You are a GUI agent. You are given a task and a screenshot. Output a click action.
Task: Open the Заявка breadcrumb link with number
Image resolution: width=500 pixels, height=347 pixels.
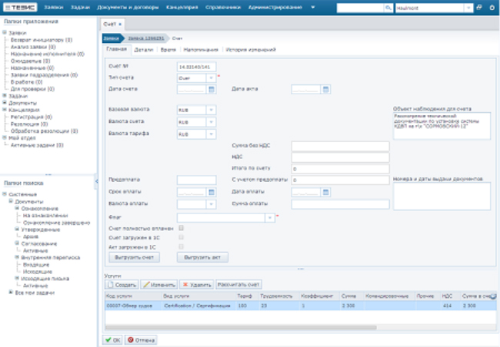point(145,38)
